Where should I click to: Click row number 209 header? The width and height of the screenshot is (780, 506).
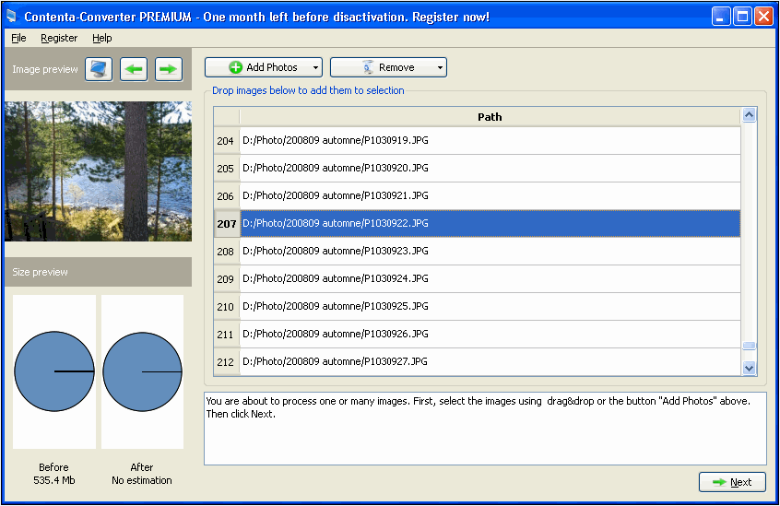pos(226,279)
